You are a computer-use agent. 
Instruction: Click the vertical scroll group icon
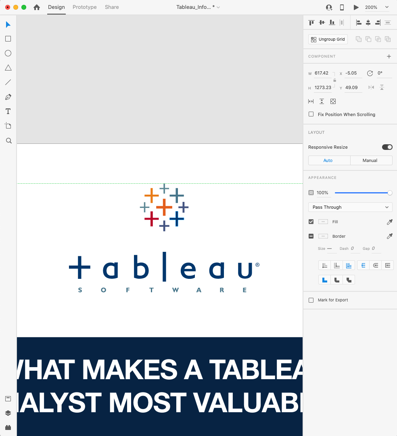[x=322, y=102]
